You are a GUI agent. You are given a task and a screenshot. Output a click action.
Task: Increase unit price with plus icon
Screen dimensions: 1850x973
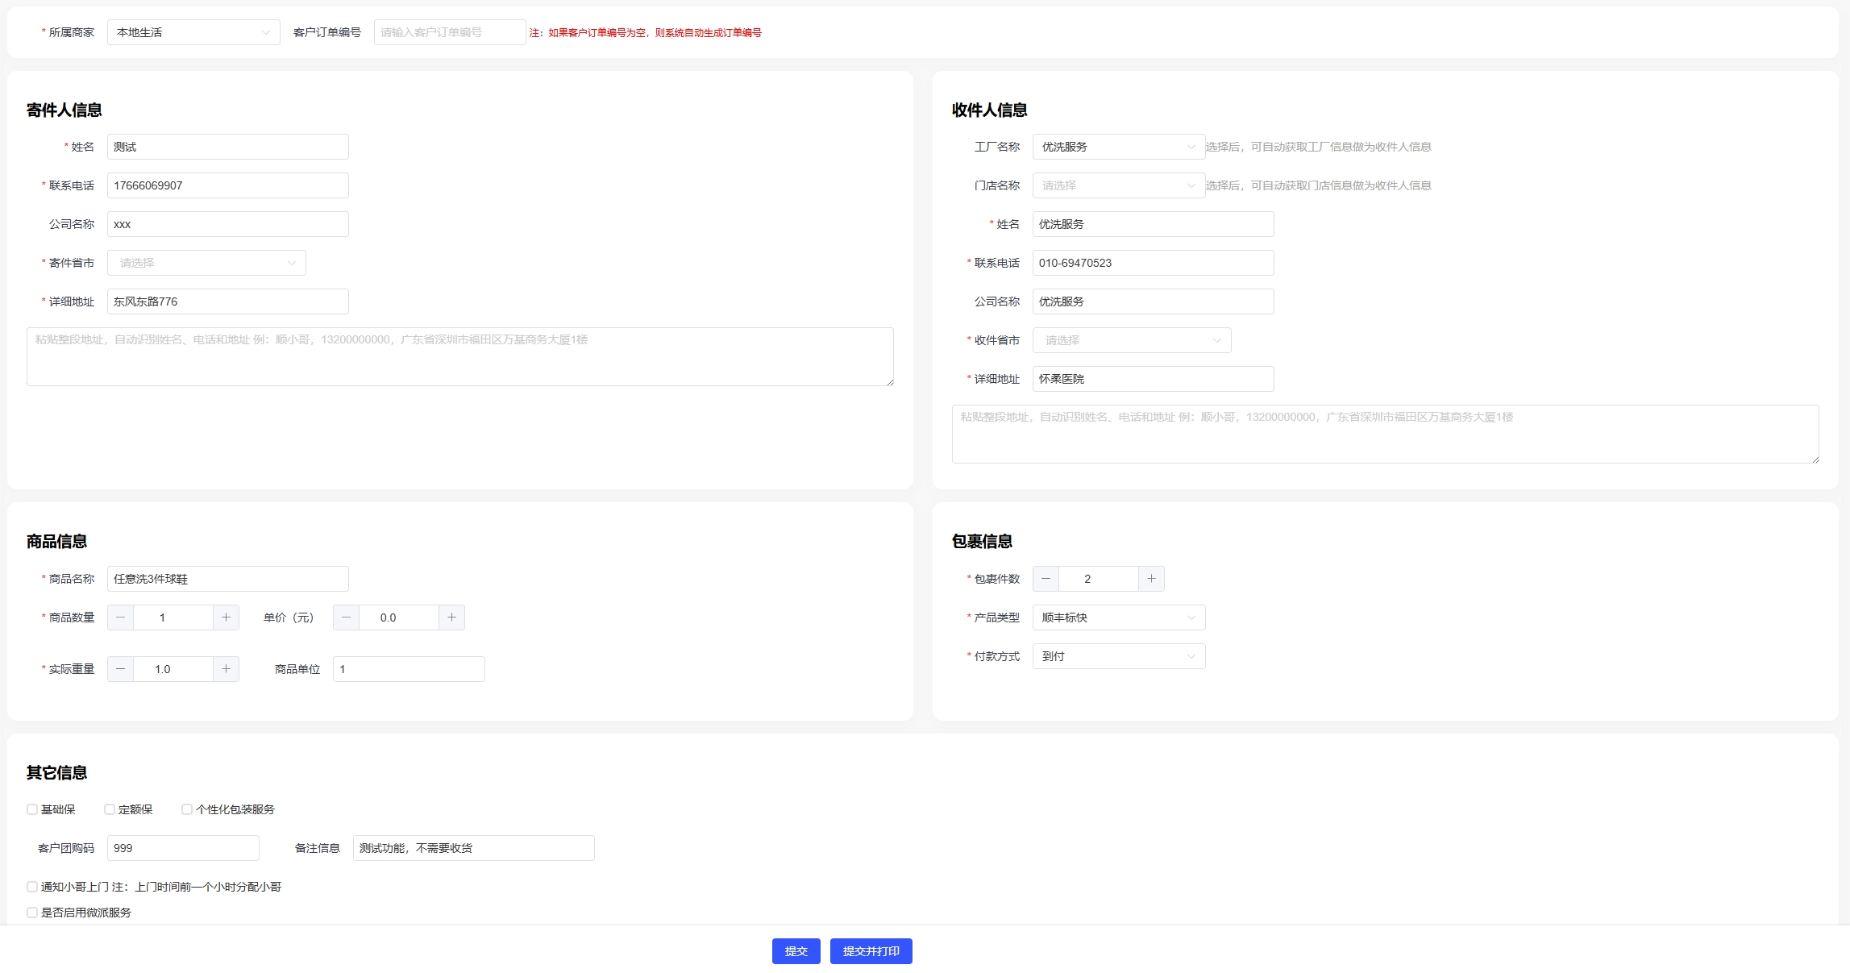click(x=451, y=617)
